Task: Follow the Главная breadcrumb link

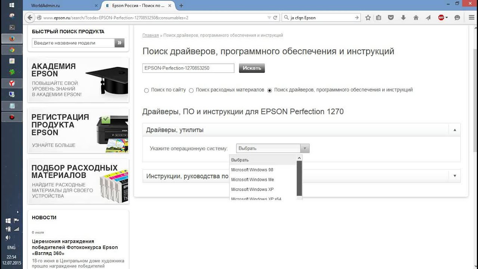Action: click(x=150, y=35)
